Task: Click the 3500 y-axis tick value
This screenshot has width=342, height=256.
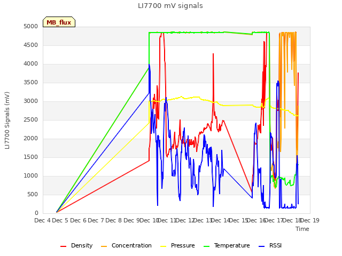Action: tap(31, 83)
